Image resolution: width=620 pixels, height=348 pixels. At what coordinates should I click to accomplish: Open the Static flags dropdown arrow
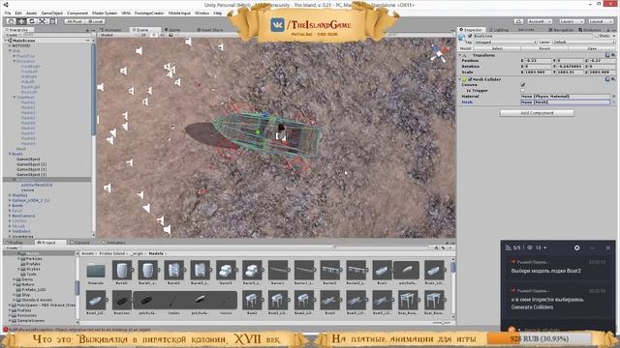click(613, 36)
